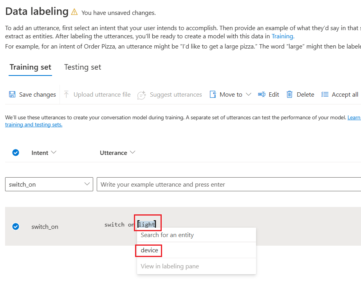Click the Suggest utterances sparkle icon
The height and width of the screenshot is (293, 361).
click(x=142, y=95)
